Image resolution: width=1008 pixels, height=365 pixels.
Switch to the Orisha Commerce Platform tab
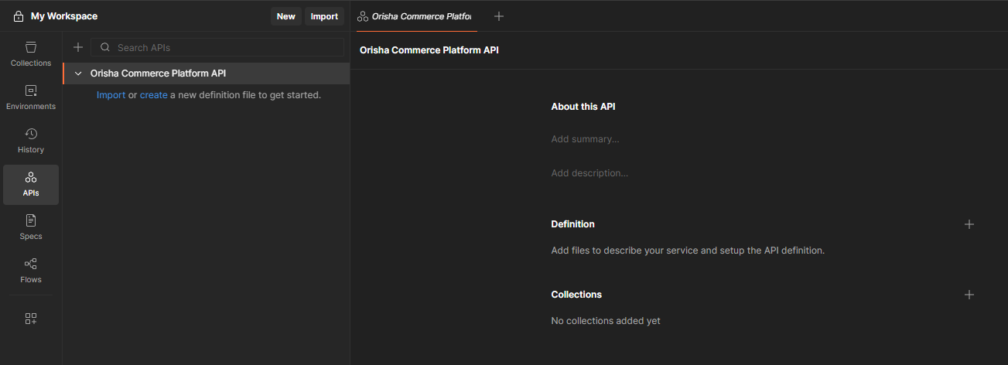[416, 16]
